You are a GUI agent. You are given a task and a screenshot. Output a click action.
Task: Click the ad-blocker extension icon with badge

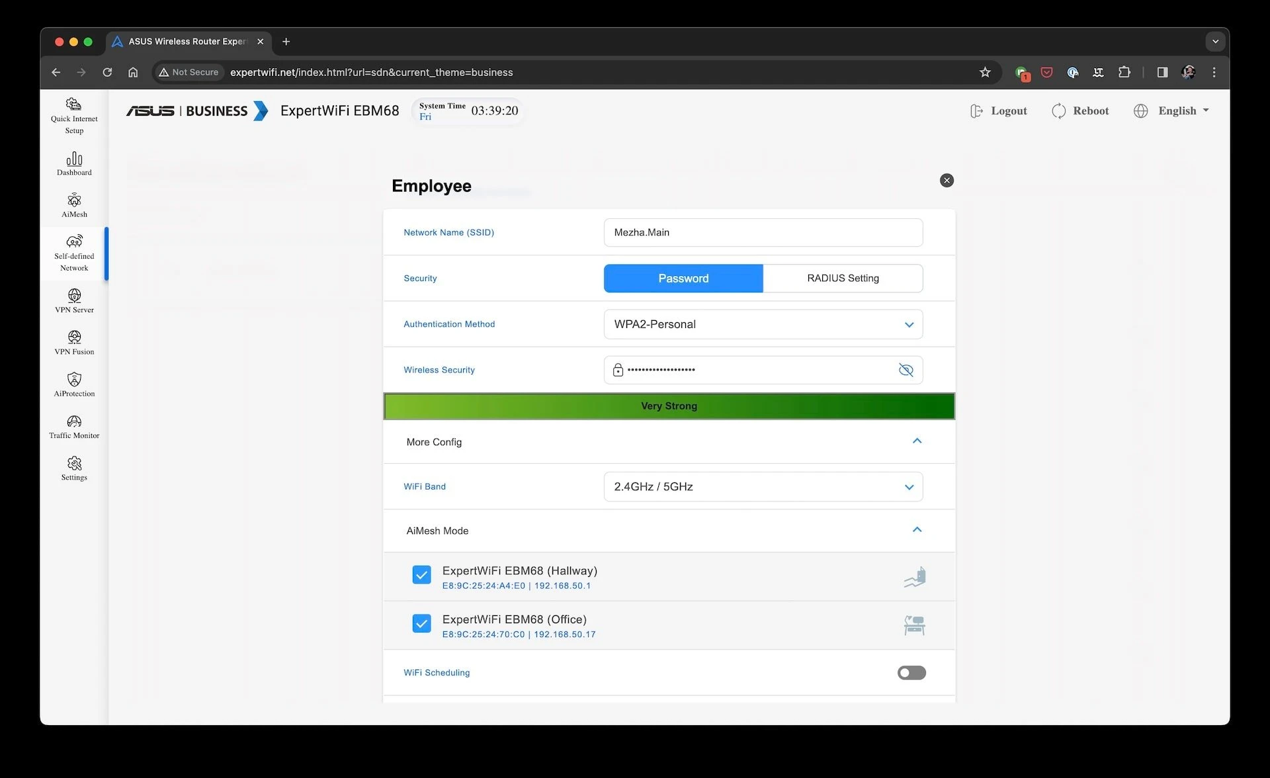click(1022, 73)
